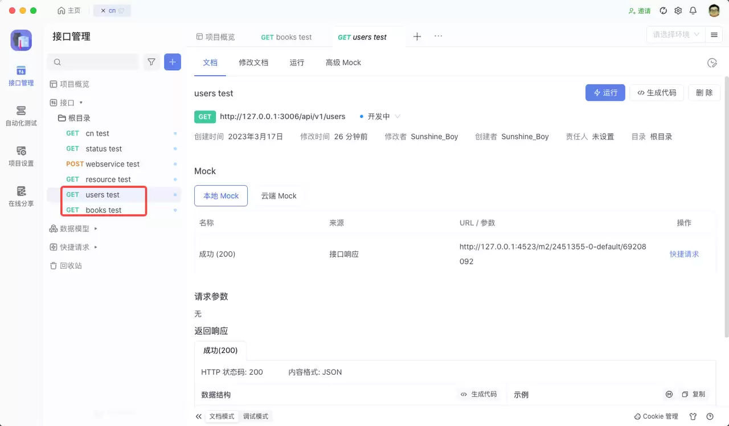The width and height of the screenshot is (729, 426).
Task: Switch to the GET users test tab
Action: pyautogui.click(x=362, y=37)
